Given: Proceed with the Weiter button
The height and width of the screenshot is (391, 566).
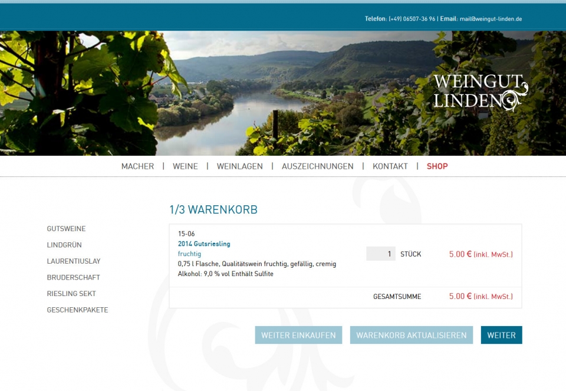Looking at the screenshot, I should point(501,335).
